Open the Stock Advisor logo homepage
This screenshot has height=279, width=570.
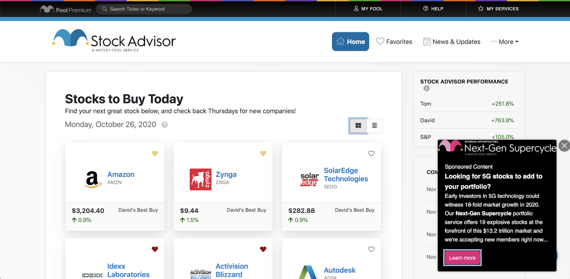pos(114,40)
